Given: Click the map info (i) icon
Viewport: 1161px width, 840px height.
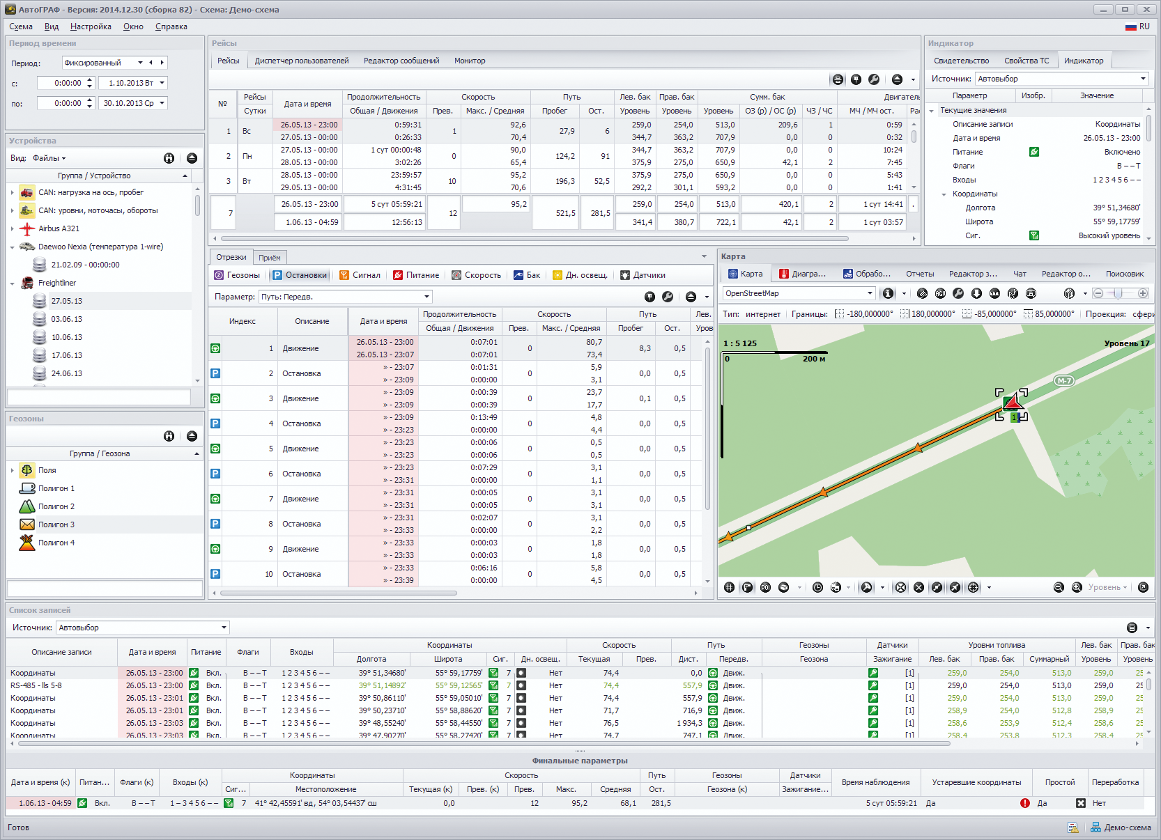Looking at the screenshot, I should (x=888, y=293).
